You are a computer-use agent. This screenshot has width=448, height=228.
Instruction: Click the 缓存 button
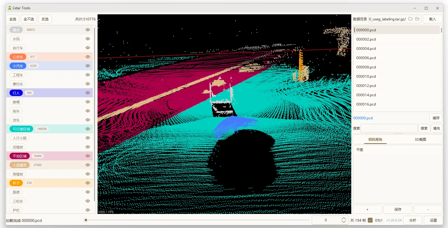click(436, 118)
